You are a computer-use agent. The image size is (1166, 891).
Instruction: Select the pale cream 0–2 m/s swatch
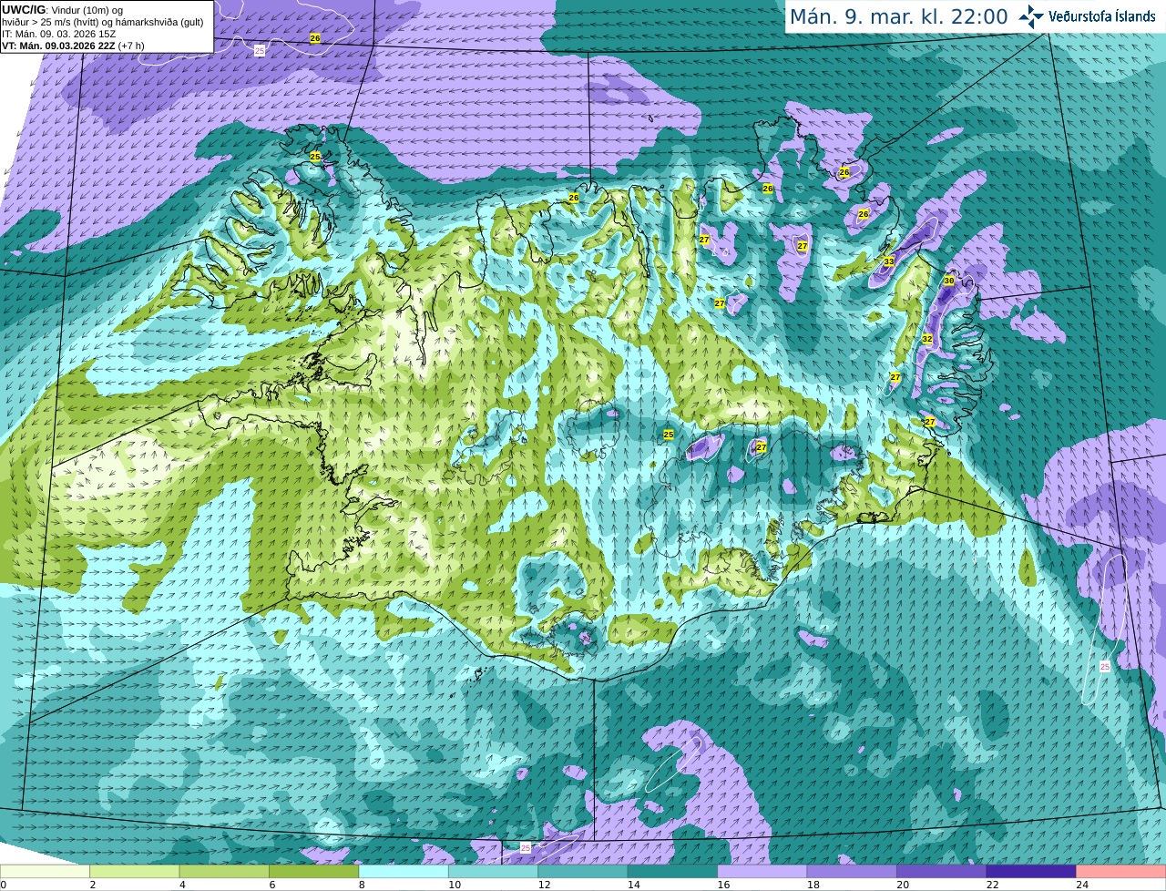coord(45,871)
